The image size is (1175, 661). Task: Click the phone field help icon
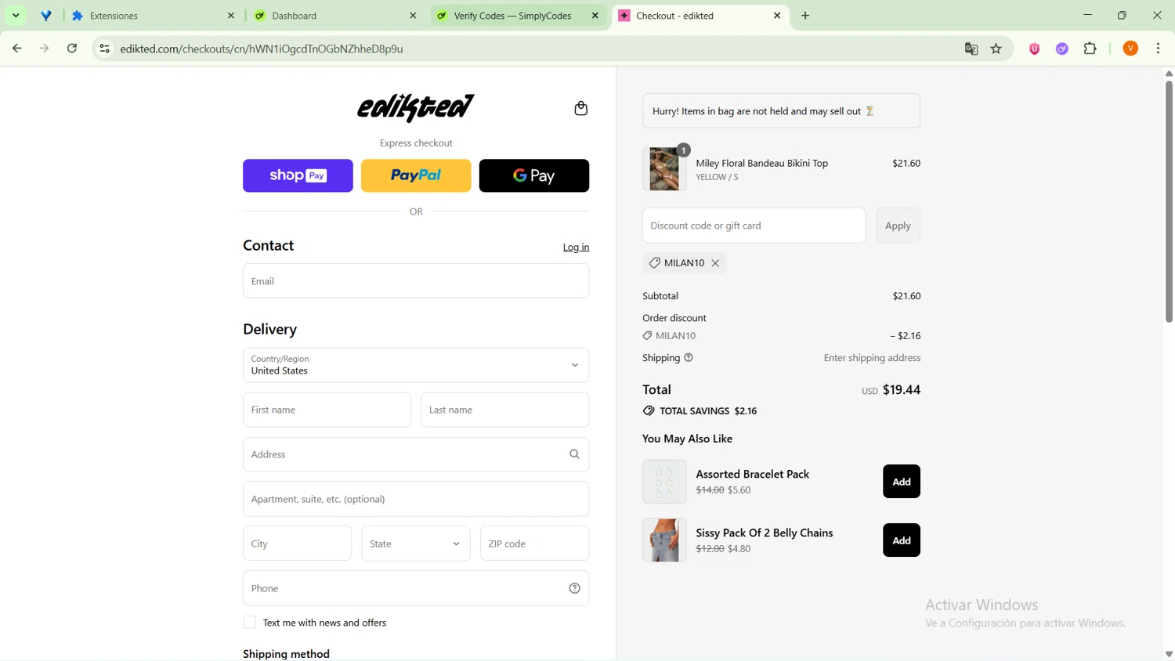coord(574,588)
